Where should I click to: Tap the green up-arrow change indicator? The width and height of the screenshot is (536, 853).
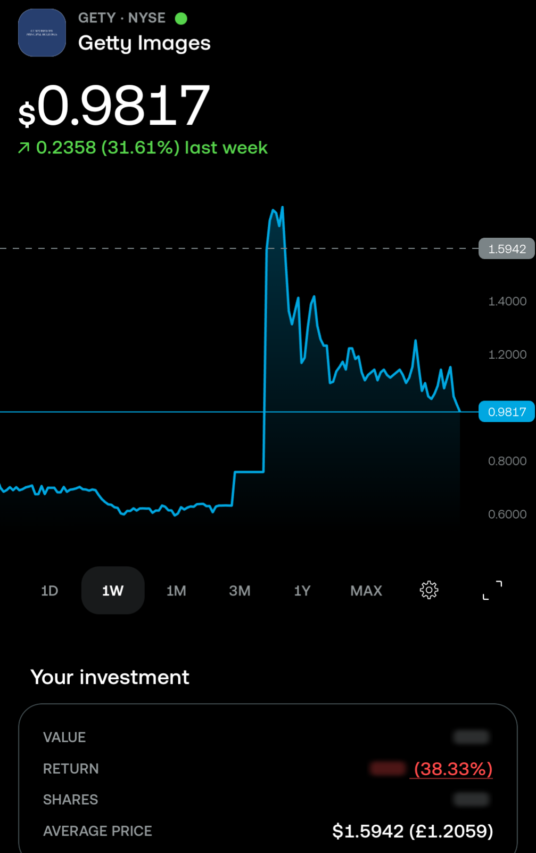click(24, 148)
